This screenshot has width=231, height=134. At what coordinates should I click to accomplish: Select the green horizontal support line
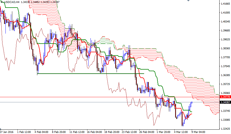(x=90, y=73)
